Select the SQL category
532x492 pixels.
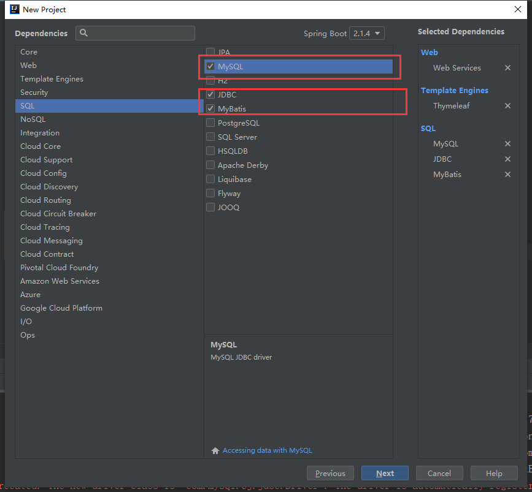coord(109,106)
